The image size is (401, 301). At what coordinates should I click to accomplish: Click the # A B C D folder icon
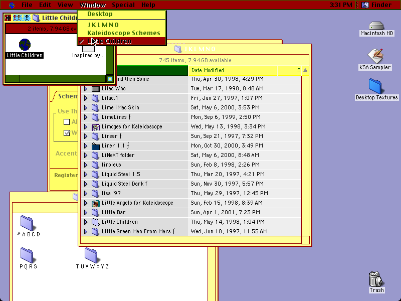pos(27,223)
